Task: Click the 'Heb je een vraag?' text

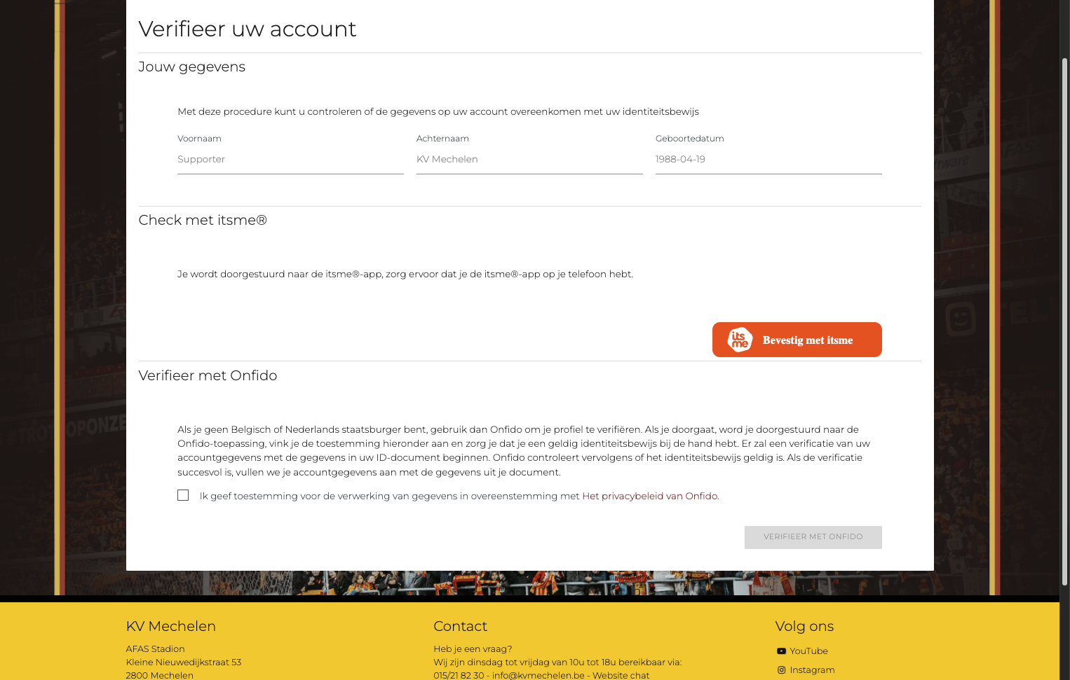Action: coord(473,649)
